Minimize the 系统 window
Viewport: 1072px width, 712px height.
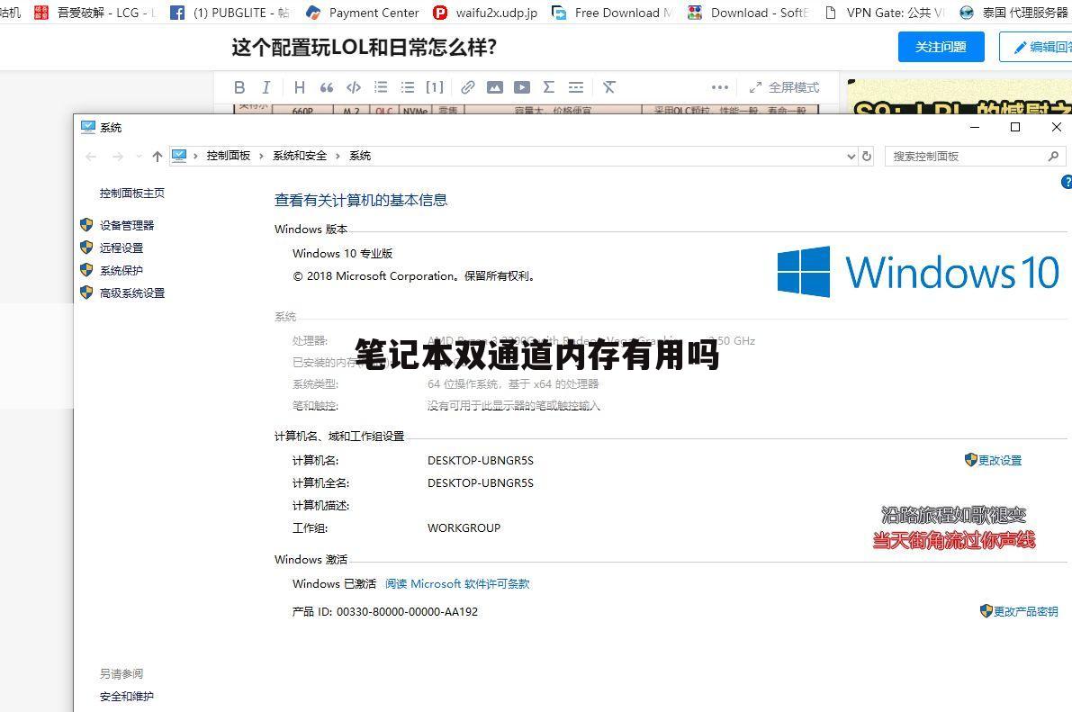[975, 127]
